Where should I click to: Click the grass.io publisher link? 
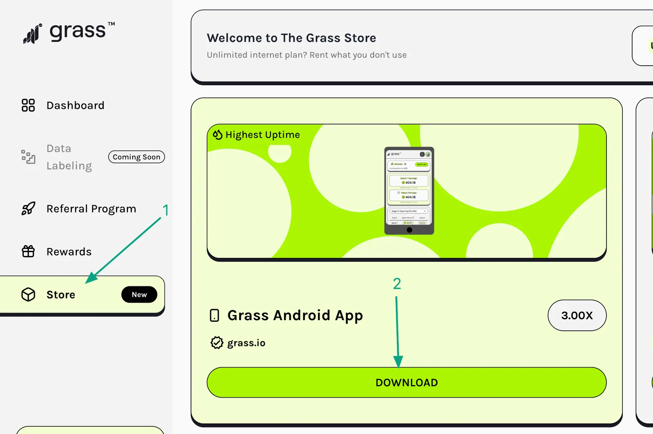246,343
